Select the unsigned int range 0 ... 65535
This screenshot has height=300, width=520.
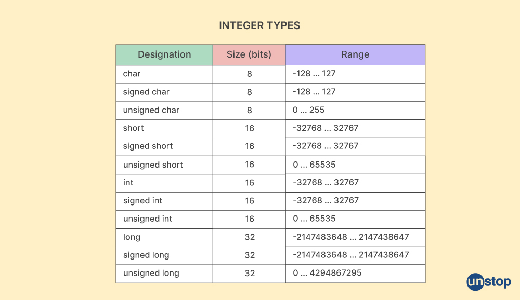314,219
